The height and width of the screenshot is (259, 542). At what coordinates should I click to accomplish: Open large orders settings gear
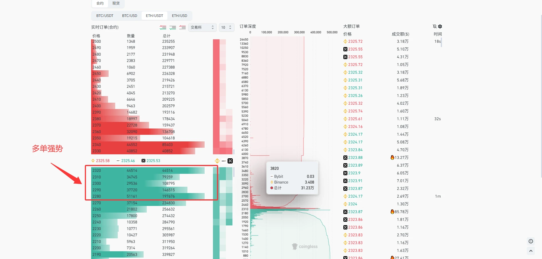pyautogui.click(x=440, y=26)
